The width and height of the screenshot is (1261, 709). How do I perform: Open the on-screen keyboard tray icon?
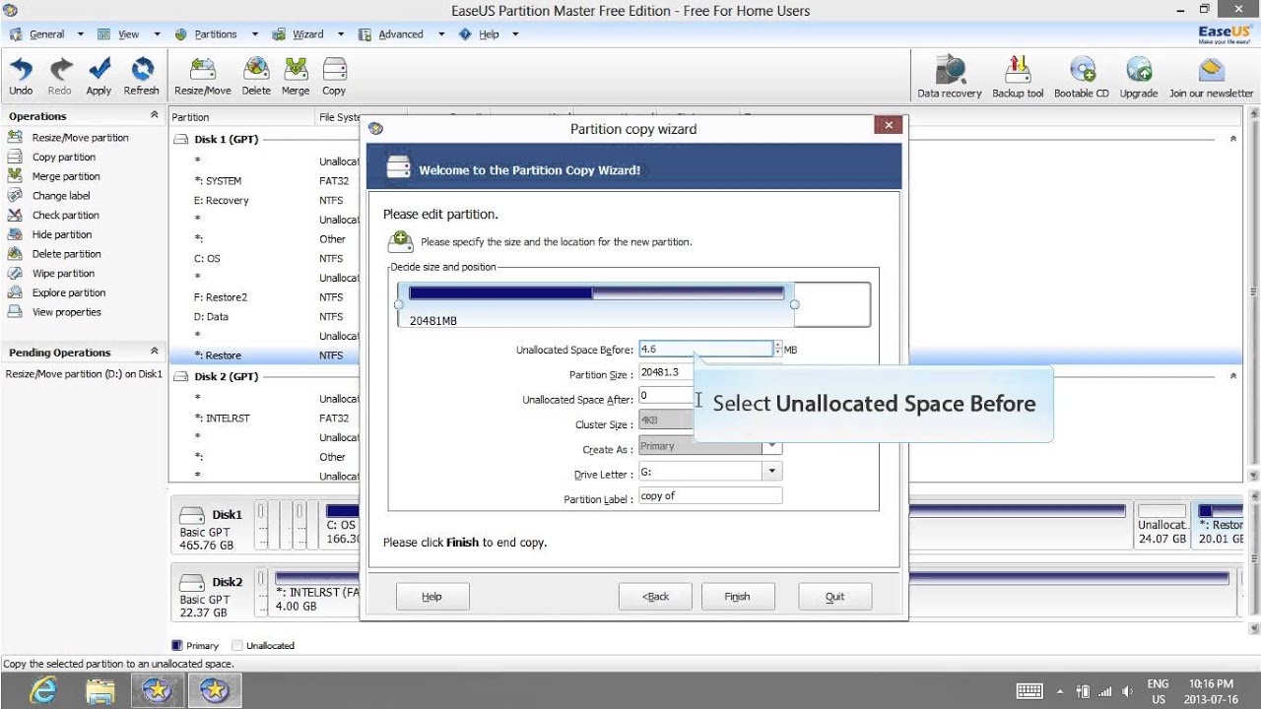[x=1029, y=690]
